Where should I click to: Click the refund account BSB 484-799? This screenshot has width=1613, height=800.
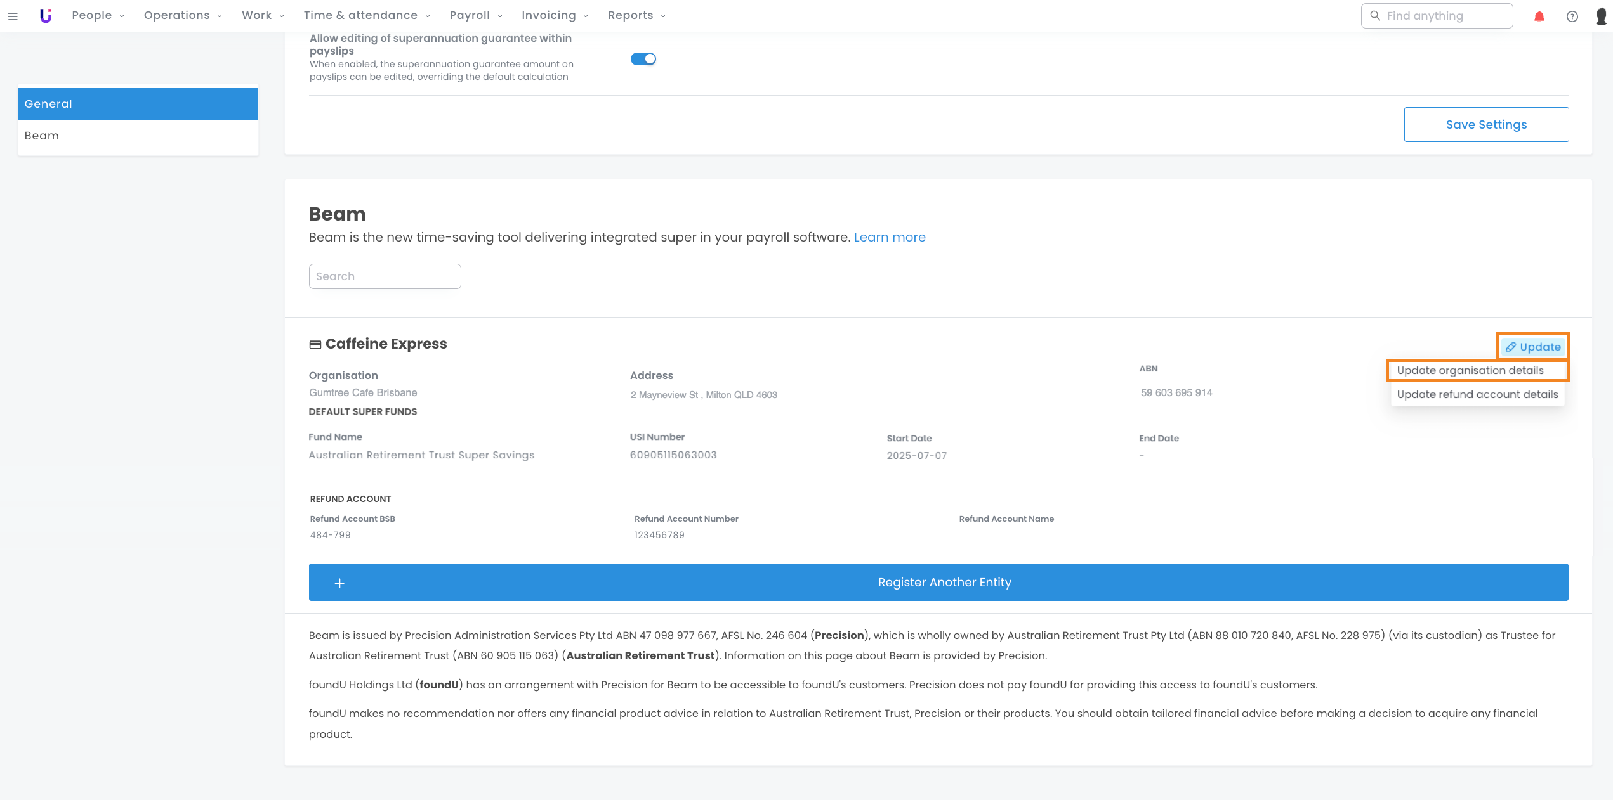(330, 535)
